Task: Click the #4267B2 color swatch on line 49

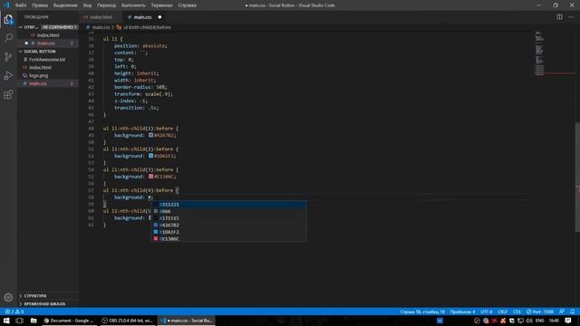Action: click(x=151, y=135)
